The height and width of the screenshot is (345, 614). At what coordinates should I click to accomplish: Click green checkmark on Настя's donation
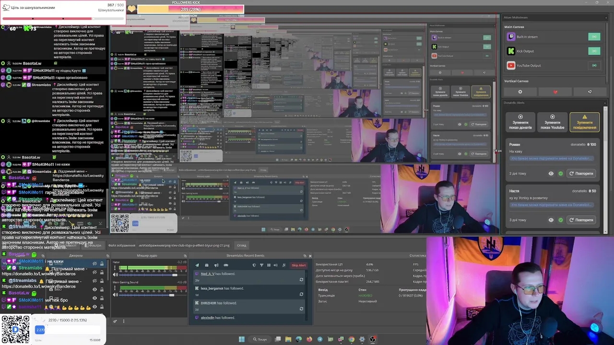[560, 220]
